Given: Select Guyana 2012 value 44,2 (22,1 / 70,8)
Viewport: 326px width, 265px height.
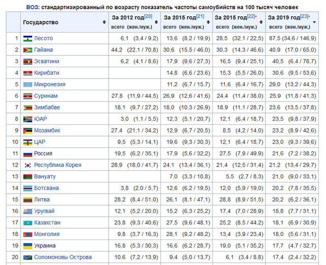Looking at the screenshot, I should point(134,50).
